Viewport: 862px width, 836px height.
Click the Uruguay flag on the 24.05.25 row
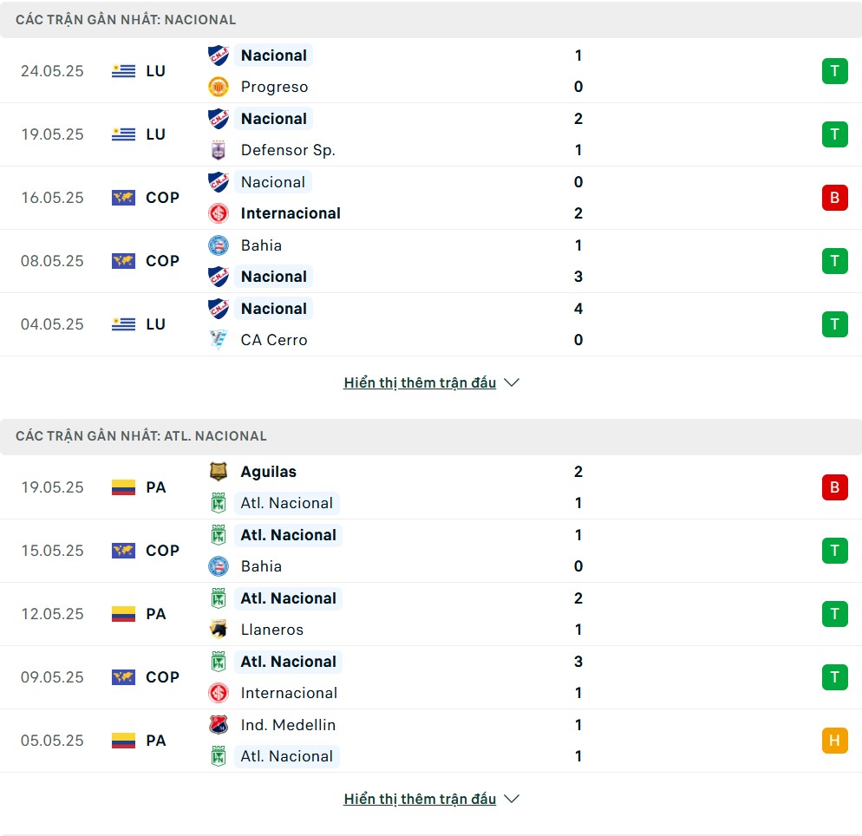point(123,71)
